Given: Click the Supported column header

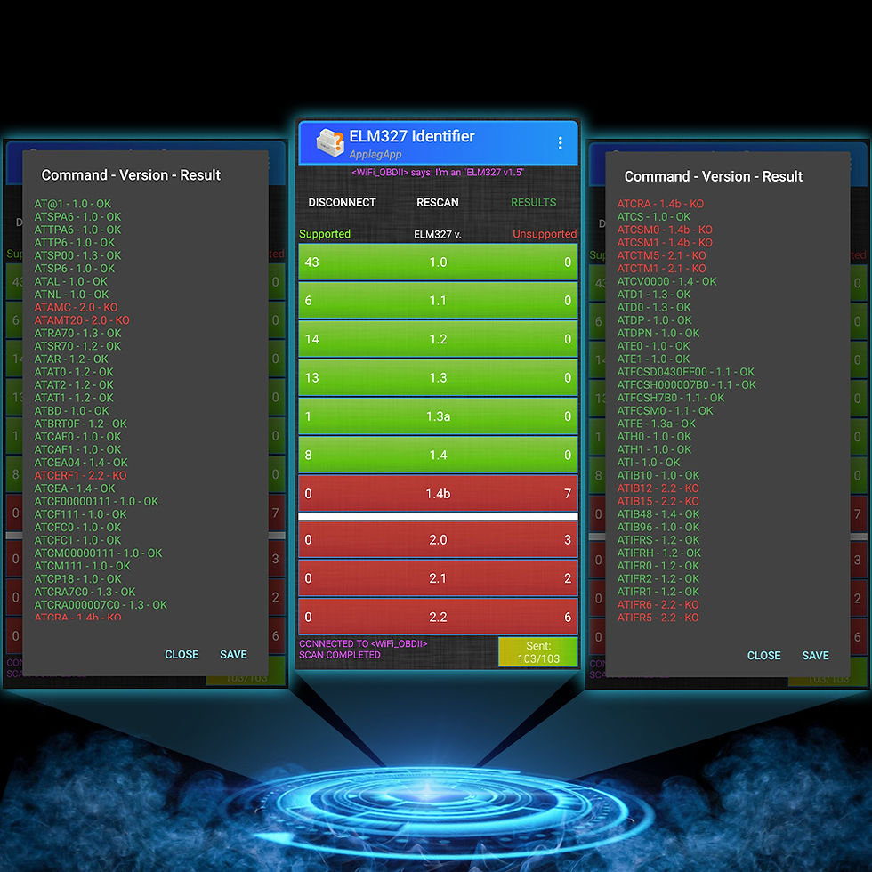Looking at the screenshot, I should 325,234.
